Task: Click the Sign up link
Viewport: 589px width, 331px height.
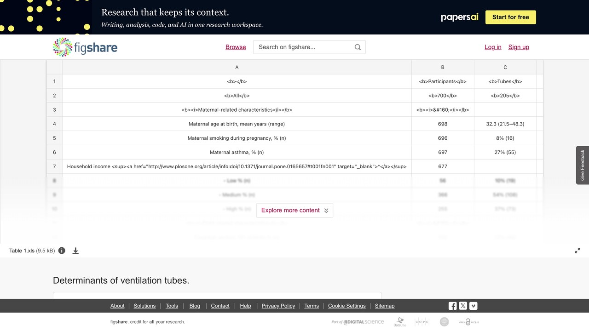Action: pyautogui.click(x=519, y=47)
